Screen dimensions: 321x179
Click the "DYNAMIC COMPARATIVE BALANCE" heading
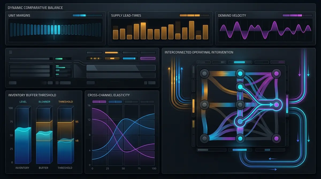pos(36,8)
